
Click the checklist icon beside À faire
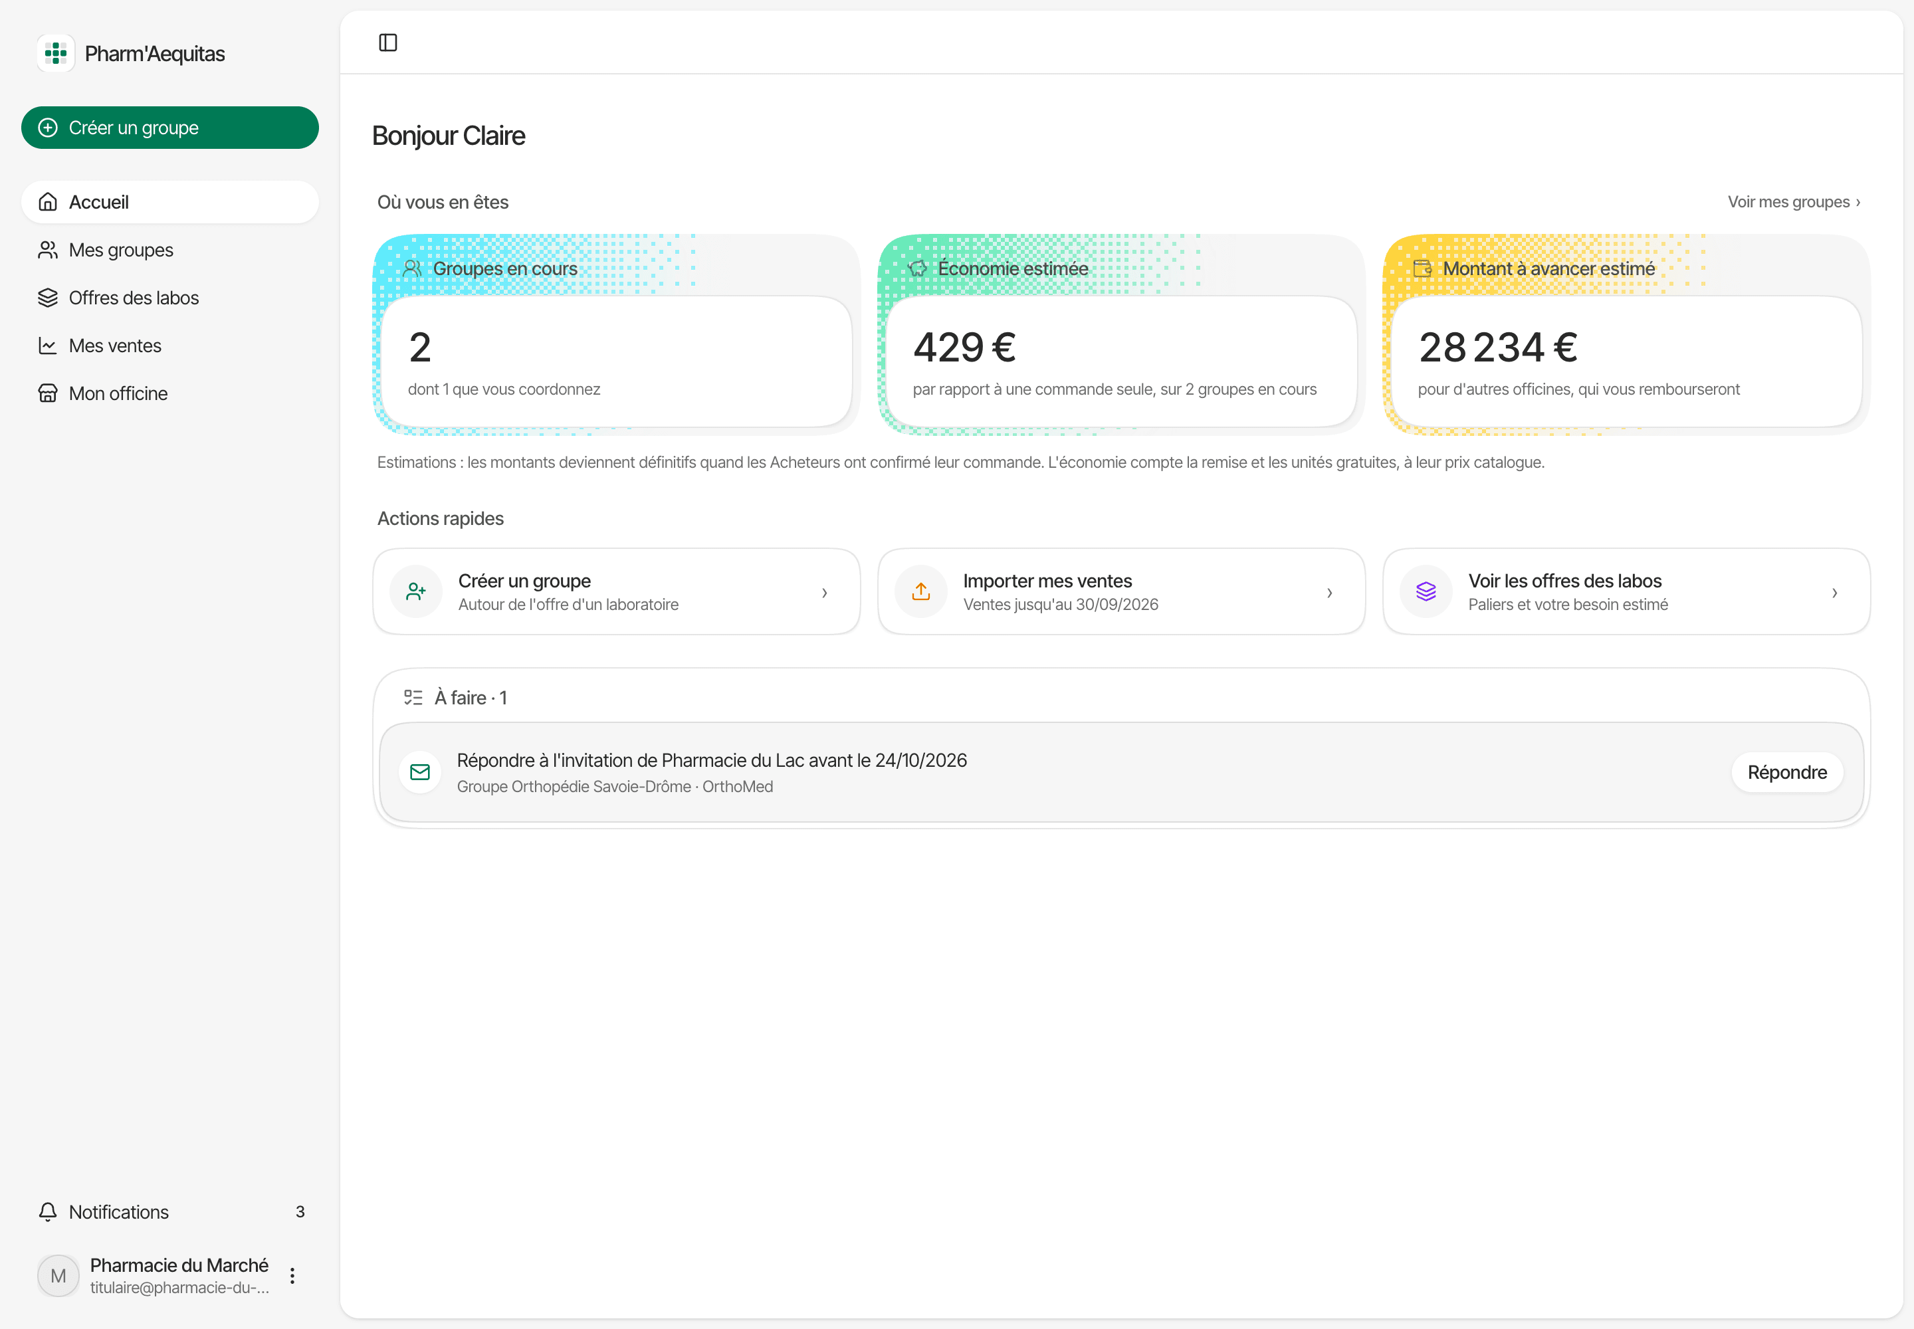(413, 698)
